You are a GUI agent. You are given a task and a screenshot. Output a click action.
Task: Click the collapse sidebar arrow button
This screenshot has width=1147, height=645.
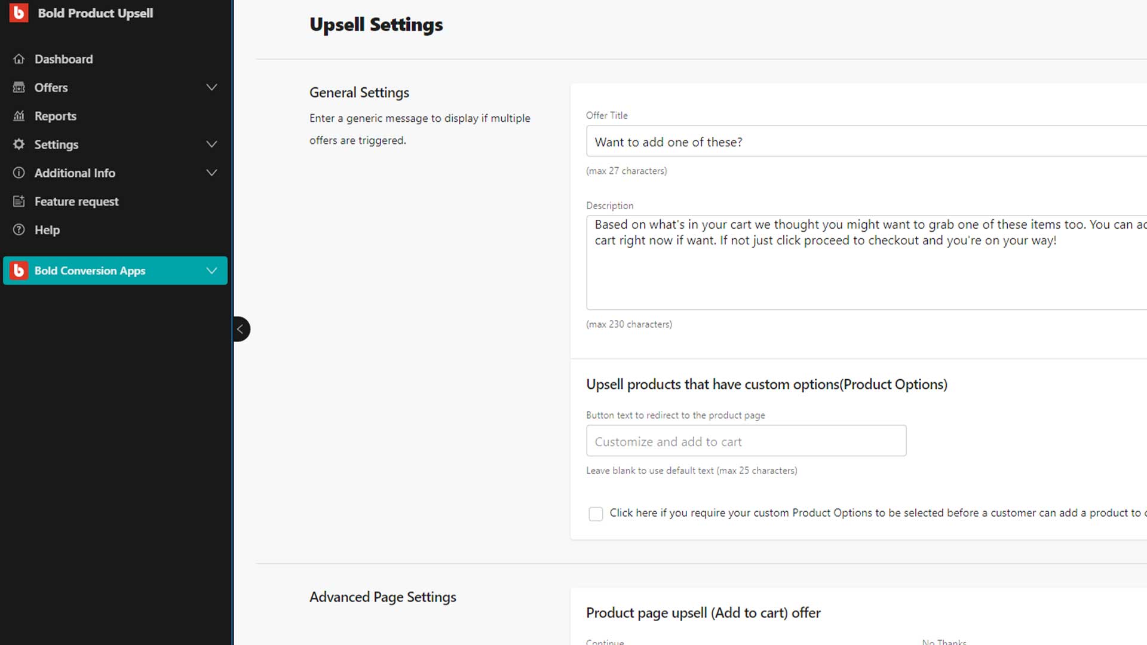[239, 329]
